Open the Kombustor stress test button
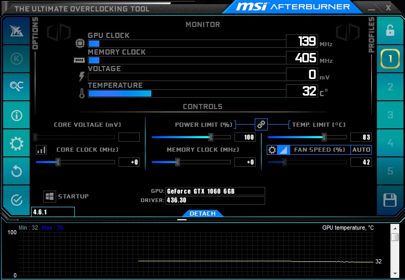The image size is (405, 280). tap(16, 59)
